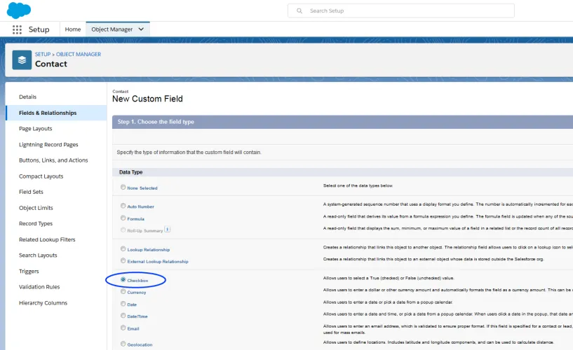The width and height of the screenshot is (573, 350).
Task: Expand the Object Manager dropdown chevron
Action: (x=141, y=29)
